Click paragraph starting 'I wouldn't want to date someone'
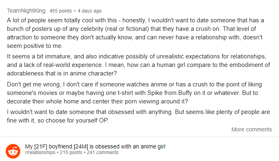Viewport: 279px width, 161px height. (138, 116)
